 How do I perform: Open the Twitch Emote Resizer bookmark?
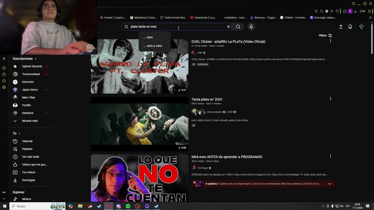click(173, 17)
